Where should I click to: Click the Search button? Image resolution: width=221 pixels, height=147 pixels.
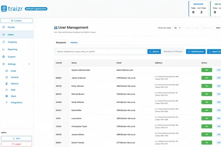[x=154, y=52]
